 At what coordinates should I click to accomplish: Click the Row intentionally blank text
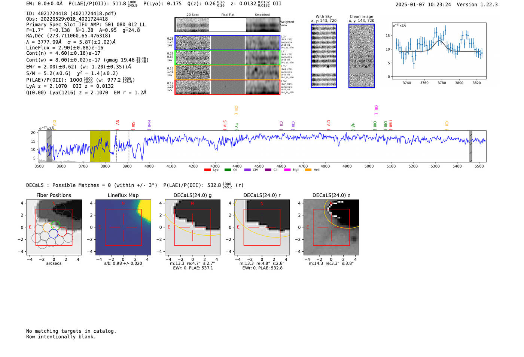coord(61,337)
